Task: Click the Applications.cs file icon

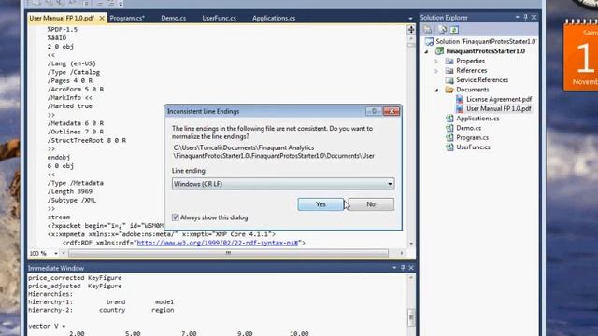Action: point(449,119)
